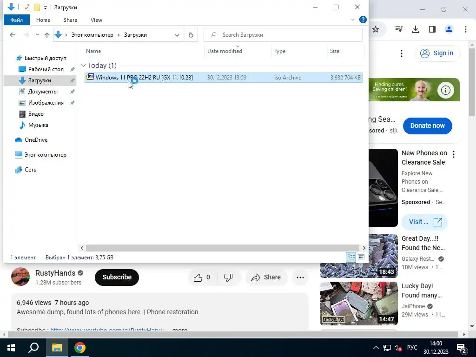
Task: Switch to details view icon
Action: point(351,258)
